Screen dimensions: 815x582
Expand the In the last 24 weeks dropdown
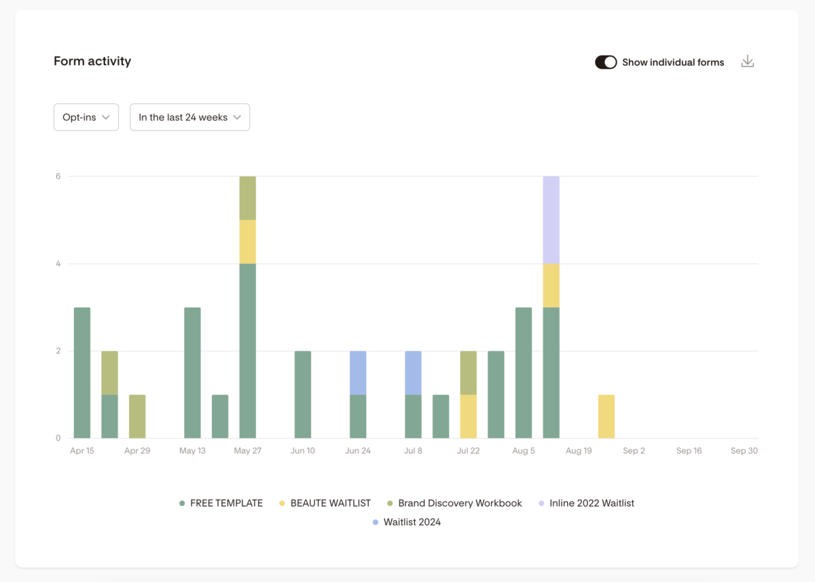[189, 117]
